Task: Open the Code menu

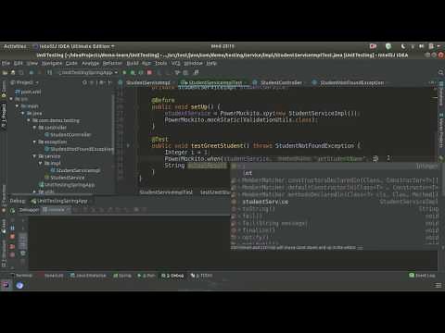Action: [71, 63]
